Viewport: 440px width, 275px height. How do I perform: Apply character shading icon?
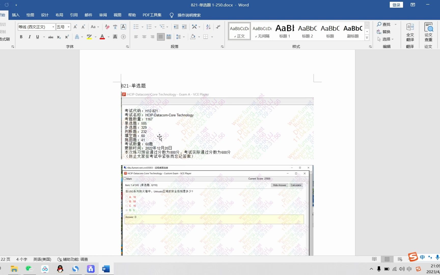115,37
